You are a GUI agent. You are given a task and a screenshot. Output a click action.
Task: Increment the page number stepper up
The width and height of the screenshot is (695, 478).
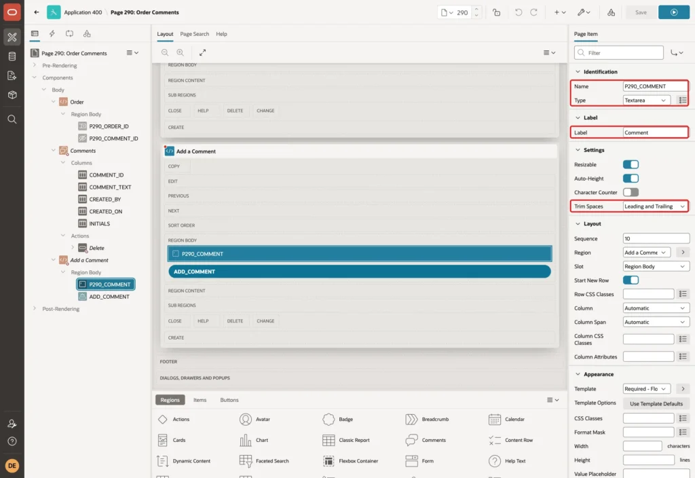[x=476, y=10]
